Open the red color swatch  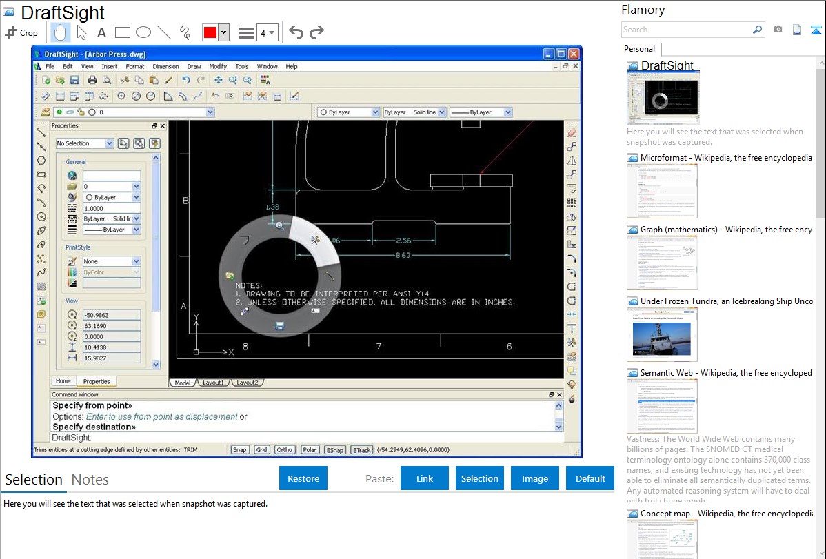pos(210,32)
